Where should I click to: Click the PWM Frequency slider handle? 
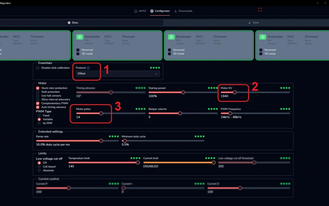click(x=230, y=113)
